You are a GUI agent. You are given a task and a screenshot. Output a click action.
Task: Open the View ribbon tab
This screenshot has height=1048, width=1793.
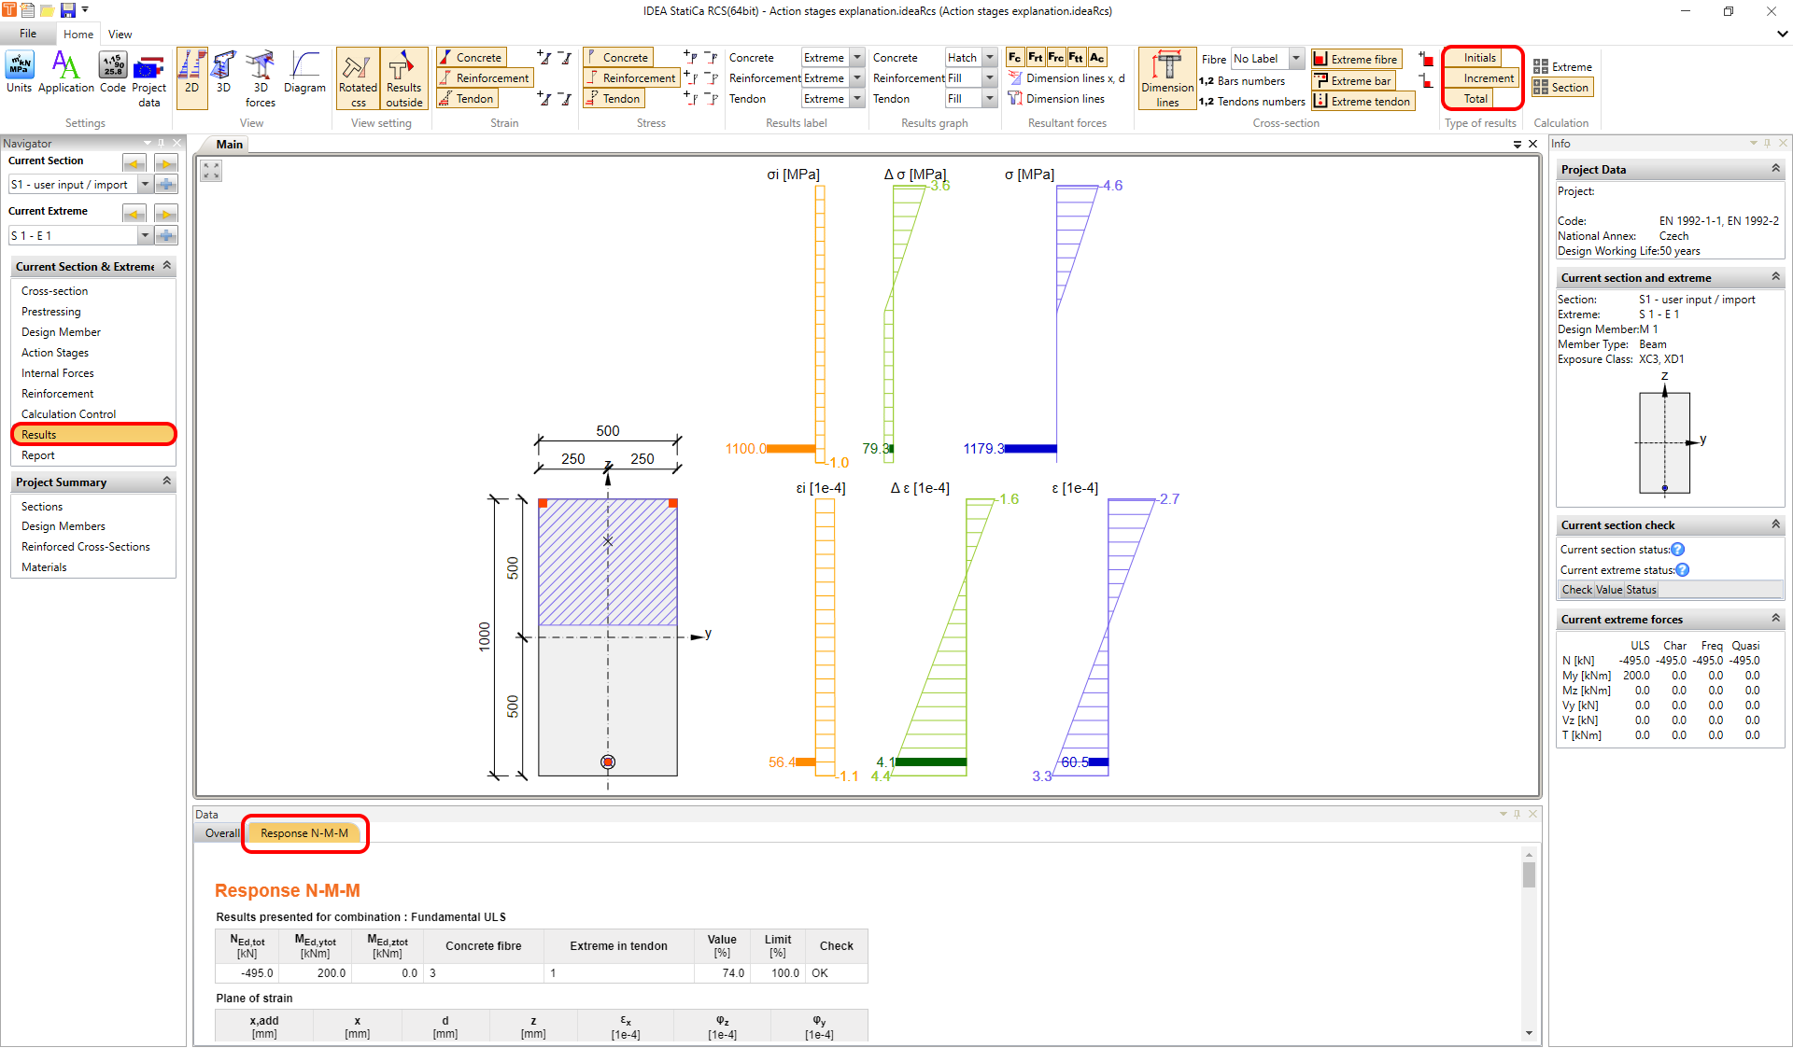coord(120,35)
